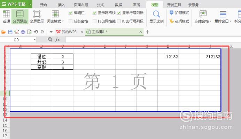Open the 开发工具 ribbon tab
This screenshot has height=139, width=241.
coord(174,5)
